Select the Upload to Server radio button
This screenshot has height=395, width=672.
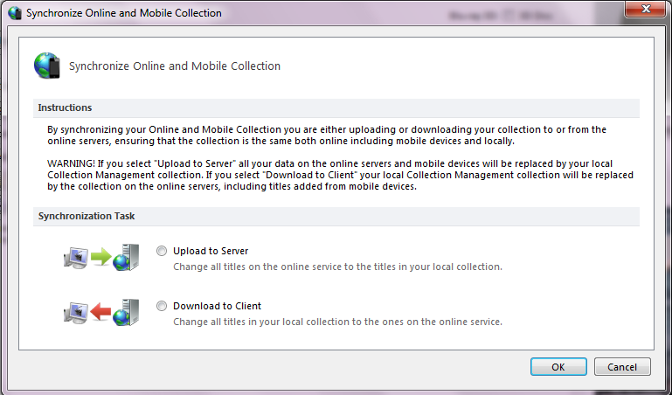[161, 252]
